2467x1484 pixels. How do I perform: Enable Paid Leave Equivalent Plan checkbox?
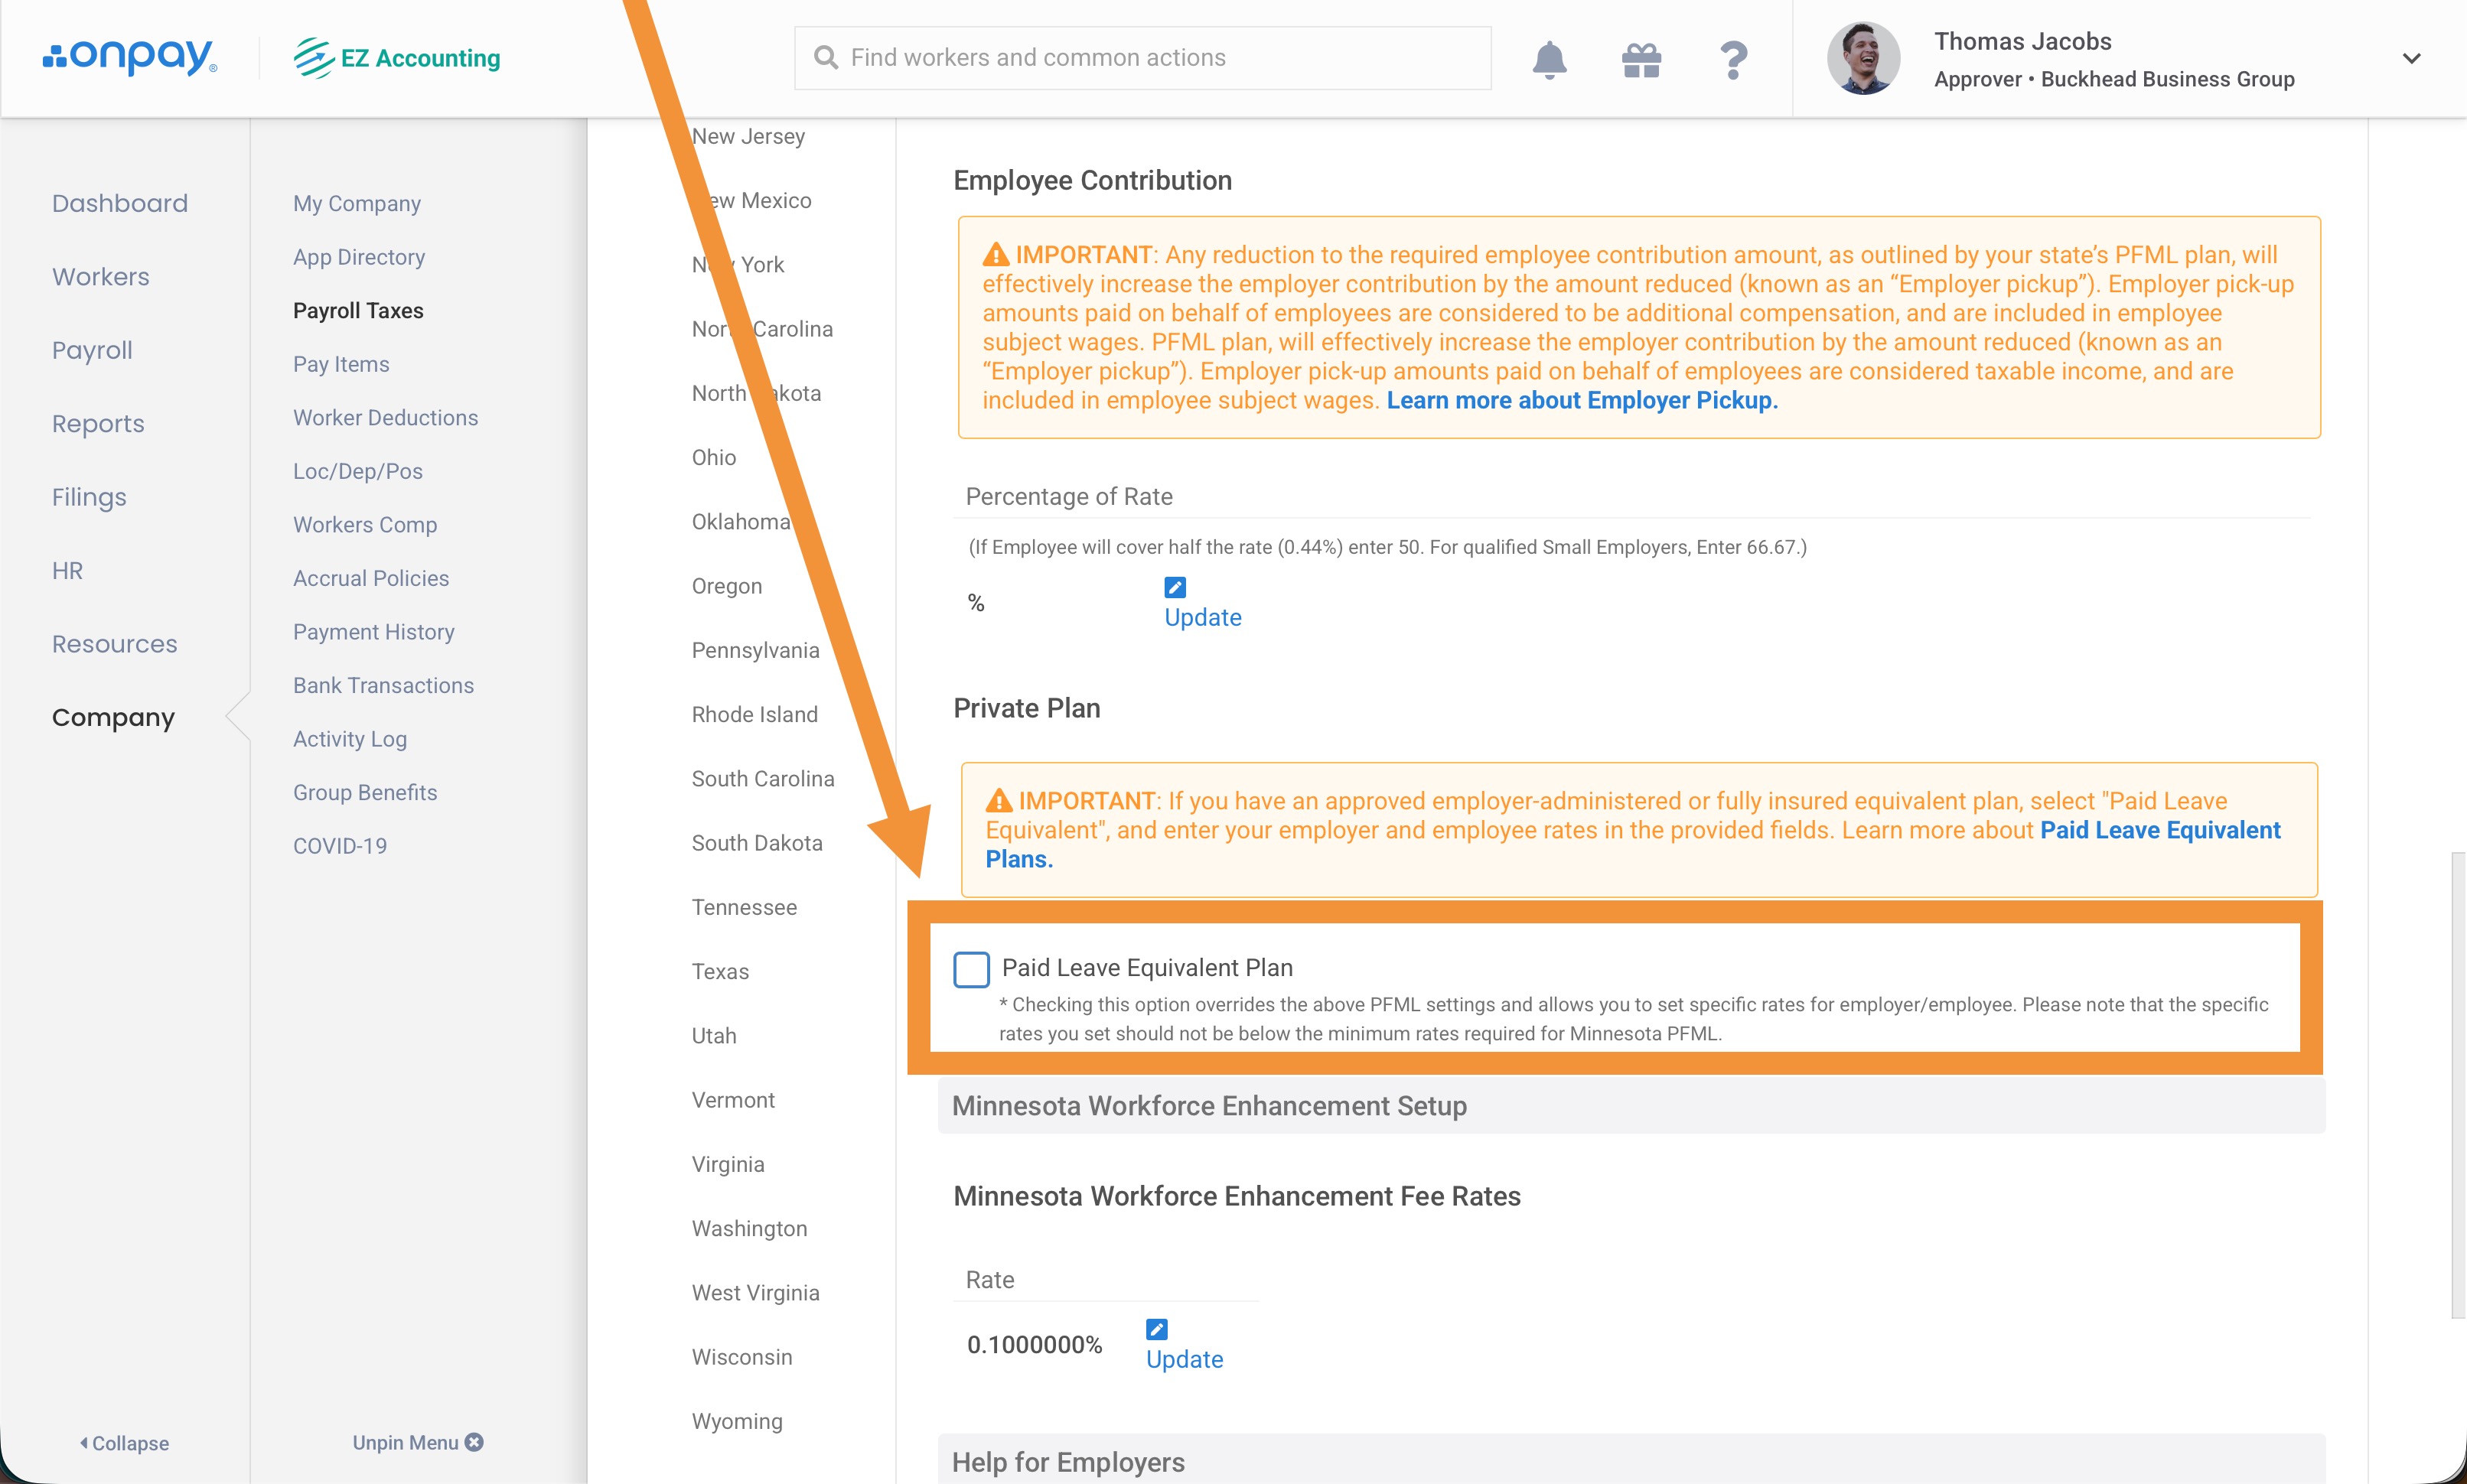(971, 969)
